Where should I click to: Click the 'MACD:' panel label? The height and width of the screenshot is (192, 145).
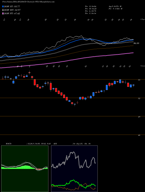pyautogui.click(x=8, y=144)
